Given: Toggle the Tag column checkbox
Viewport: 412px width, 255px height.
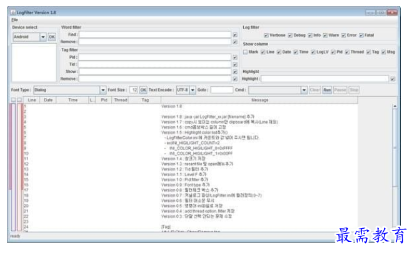Looking at the screenshot, I should coord(369,52).
